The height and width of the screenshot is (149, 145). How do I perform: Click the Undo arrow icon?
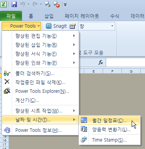(x=23, y=4)
